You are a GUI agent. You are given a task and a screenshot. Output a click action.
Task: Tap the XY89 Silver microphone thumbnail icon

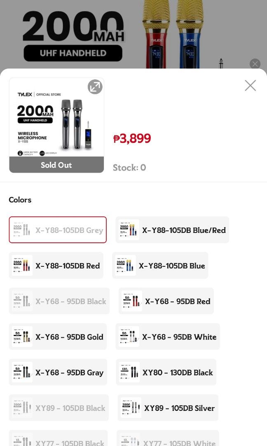coord(131,408)
